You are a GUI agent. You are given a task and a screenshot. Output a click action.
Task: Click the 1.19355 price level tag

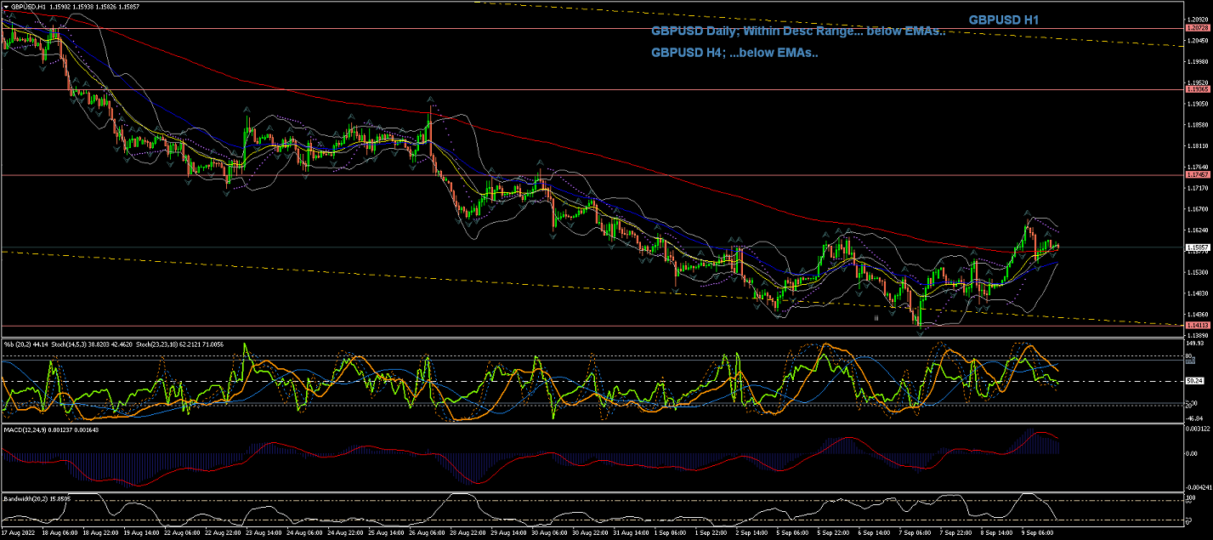click(x=1197, y=88)
